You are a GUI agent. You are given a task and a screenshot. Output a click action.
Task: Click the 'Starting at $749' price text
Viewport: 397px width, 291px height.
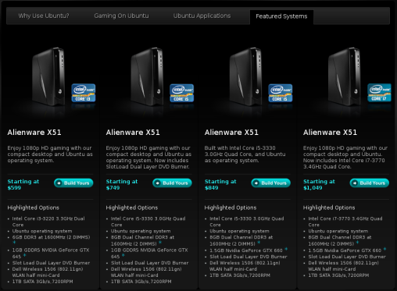click(x=122, y=185)
